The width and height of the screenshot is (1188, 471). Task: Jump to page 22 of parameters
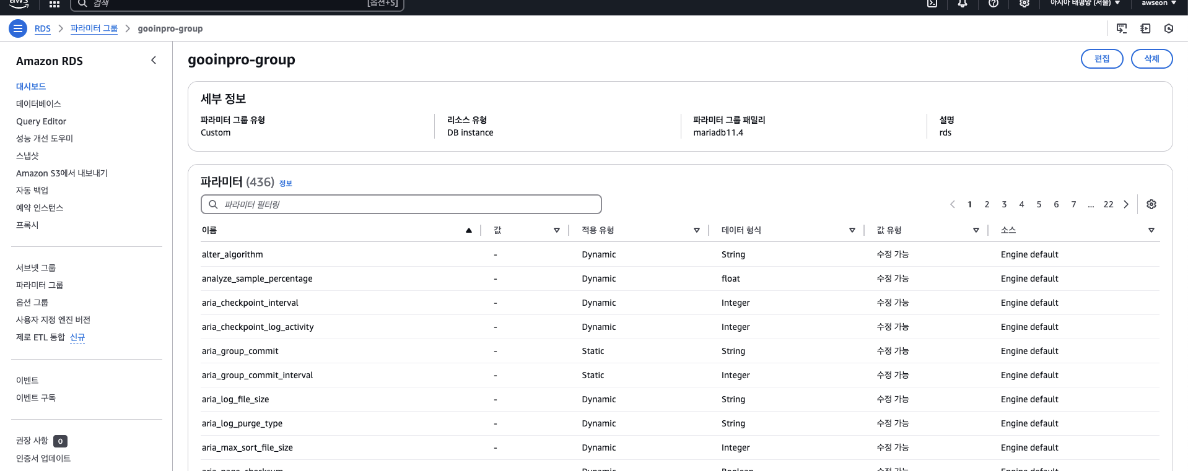tap(1109, 204)
